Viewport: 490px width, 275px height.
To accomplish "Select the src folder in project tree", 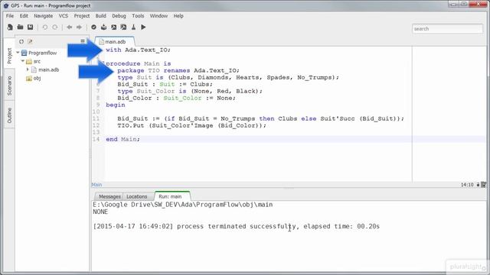I will (x=37, y=61).
